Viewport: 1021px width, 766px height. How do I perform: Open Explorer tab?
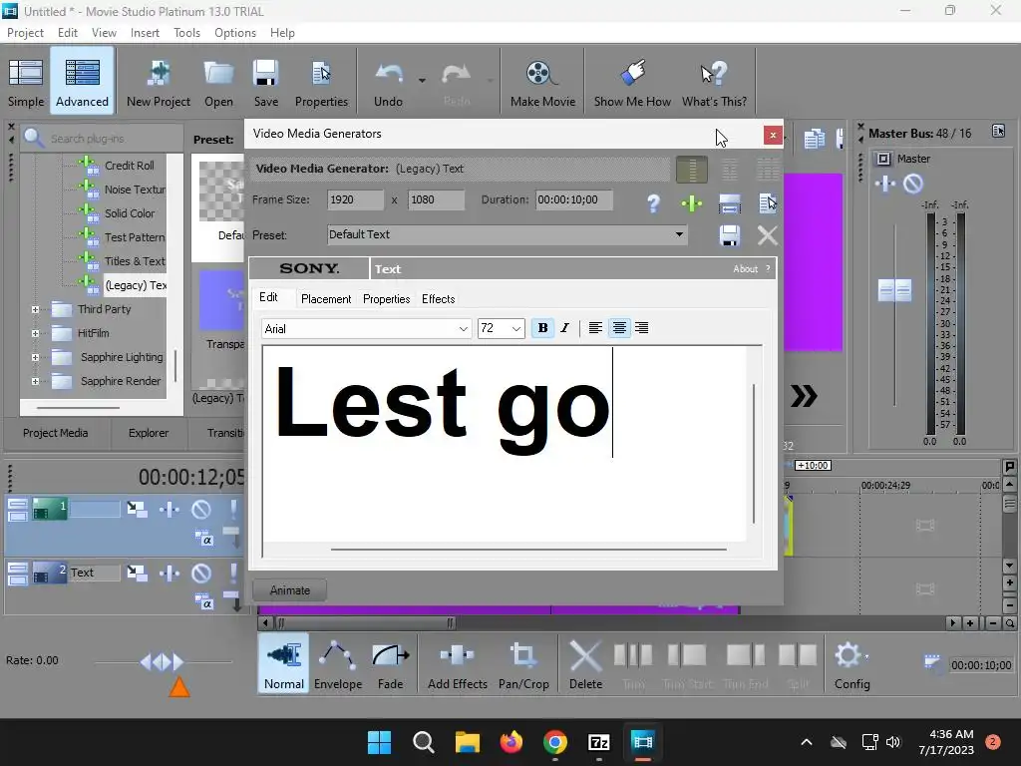click(x=149, y=433)
